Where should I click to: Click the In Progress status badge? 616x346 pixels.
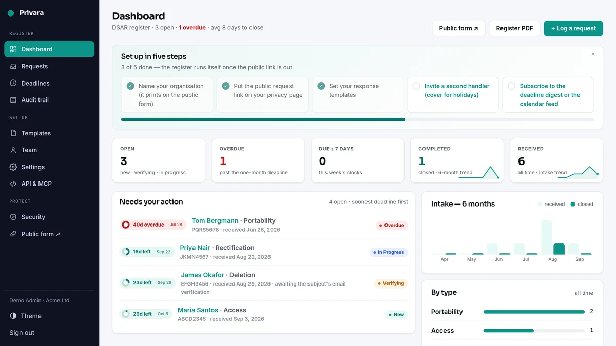point(389,252)
